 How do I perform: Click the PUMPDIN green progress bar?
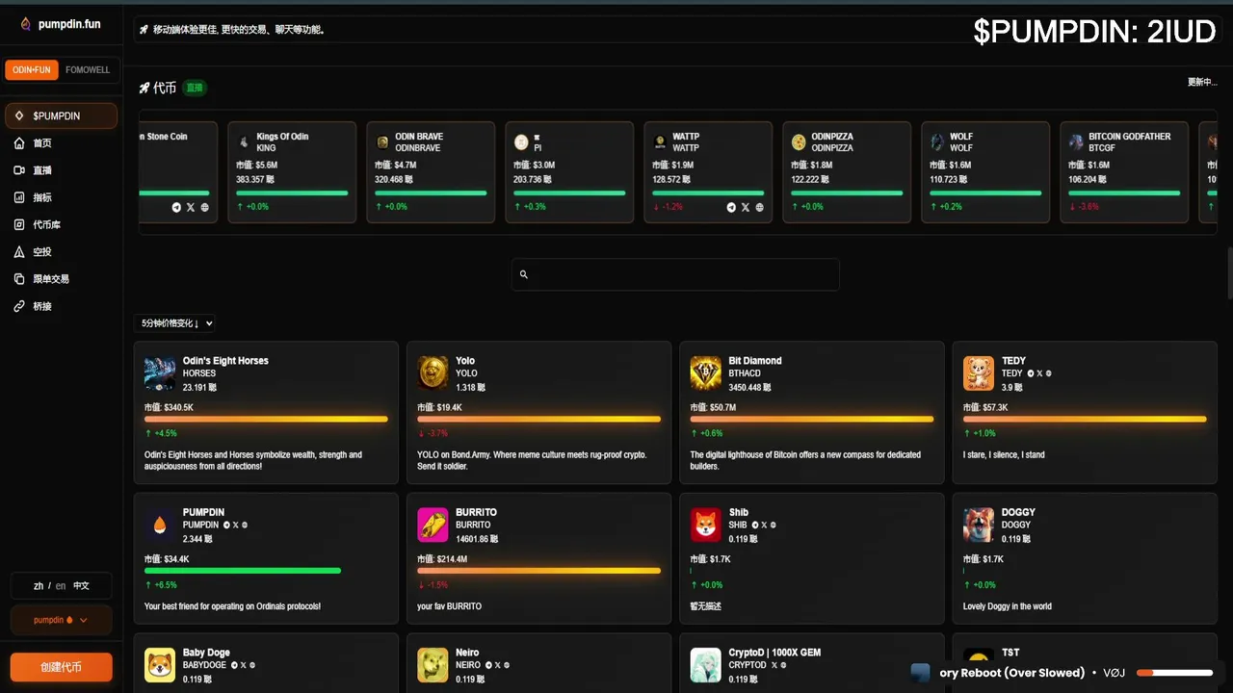click(x=243, y=571)
